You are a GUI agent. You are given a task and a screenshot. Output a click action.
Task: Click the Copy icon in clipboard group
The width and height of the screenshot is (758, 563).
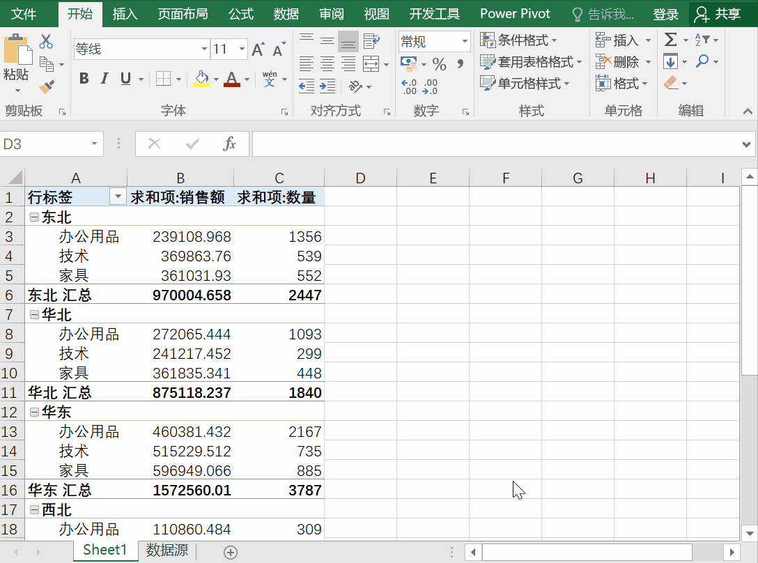click(47, 64)
